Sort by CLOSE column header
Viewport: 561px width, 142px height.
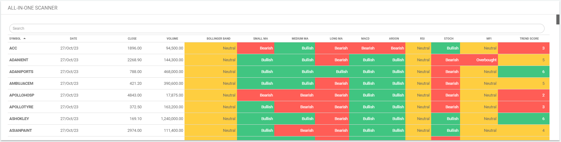[132, 39]
